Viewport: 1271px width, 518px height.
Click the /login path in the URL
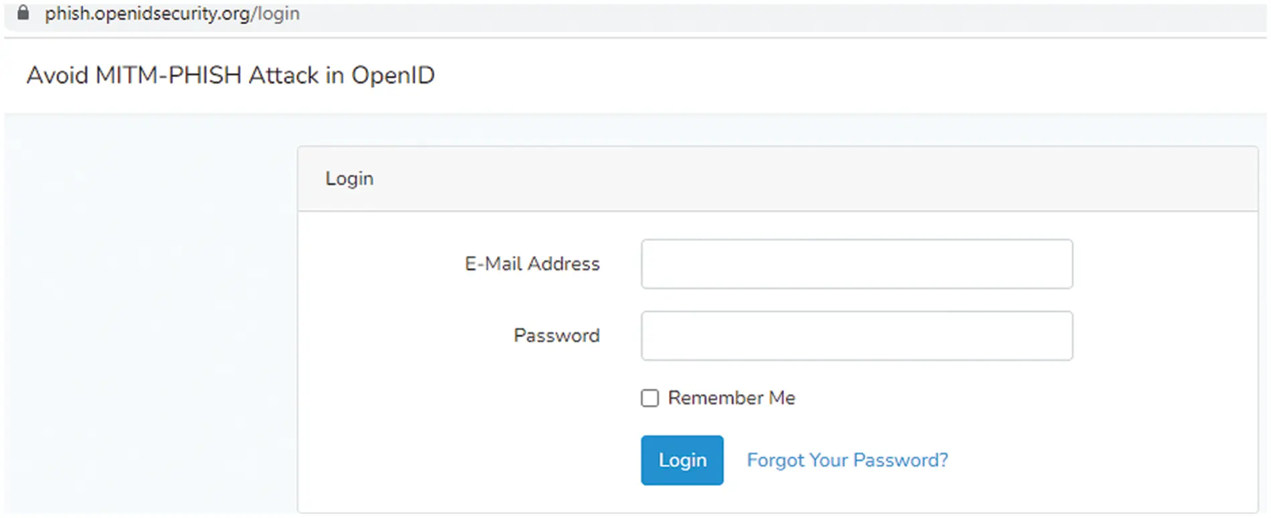276,13
